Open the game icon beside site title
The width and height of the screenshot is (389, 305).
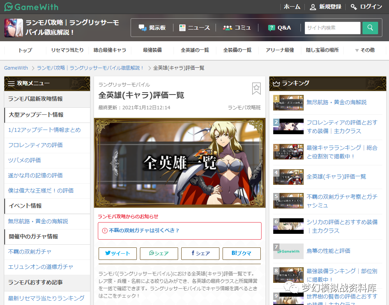[14, 28]
